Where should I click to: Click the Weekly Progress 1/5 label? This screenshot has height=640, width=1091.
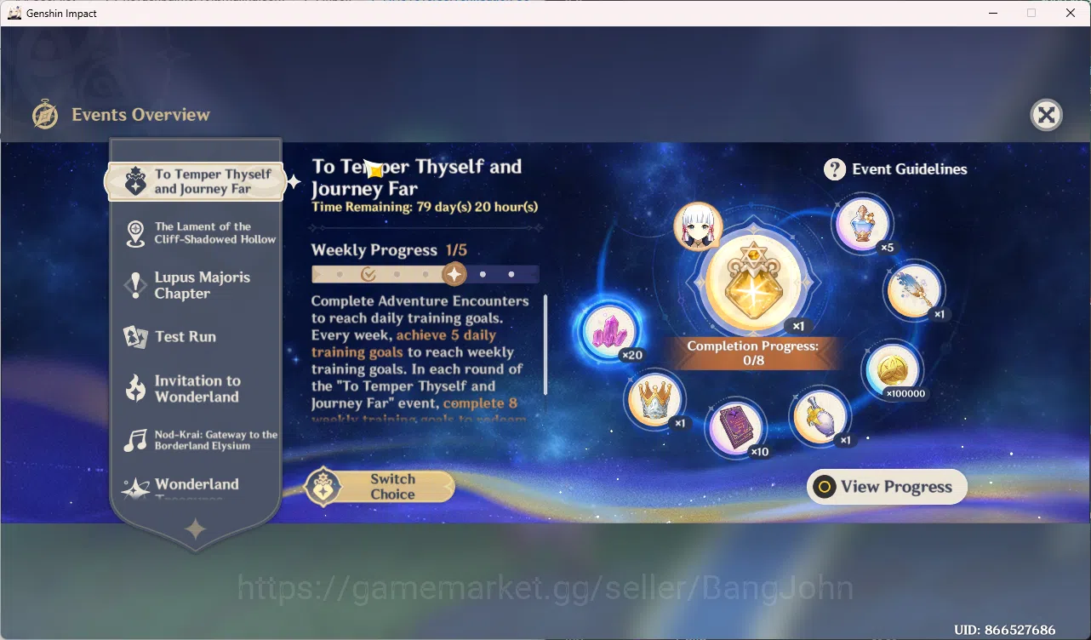[389, 250]
